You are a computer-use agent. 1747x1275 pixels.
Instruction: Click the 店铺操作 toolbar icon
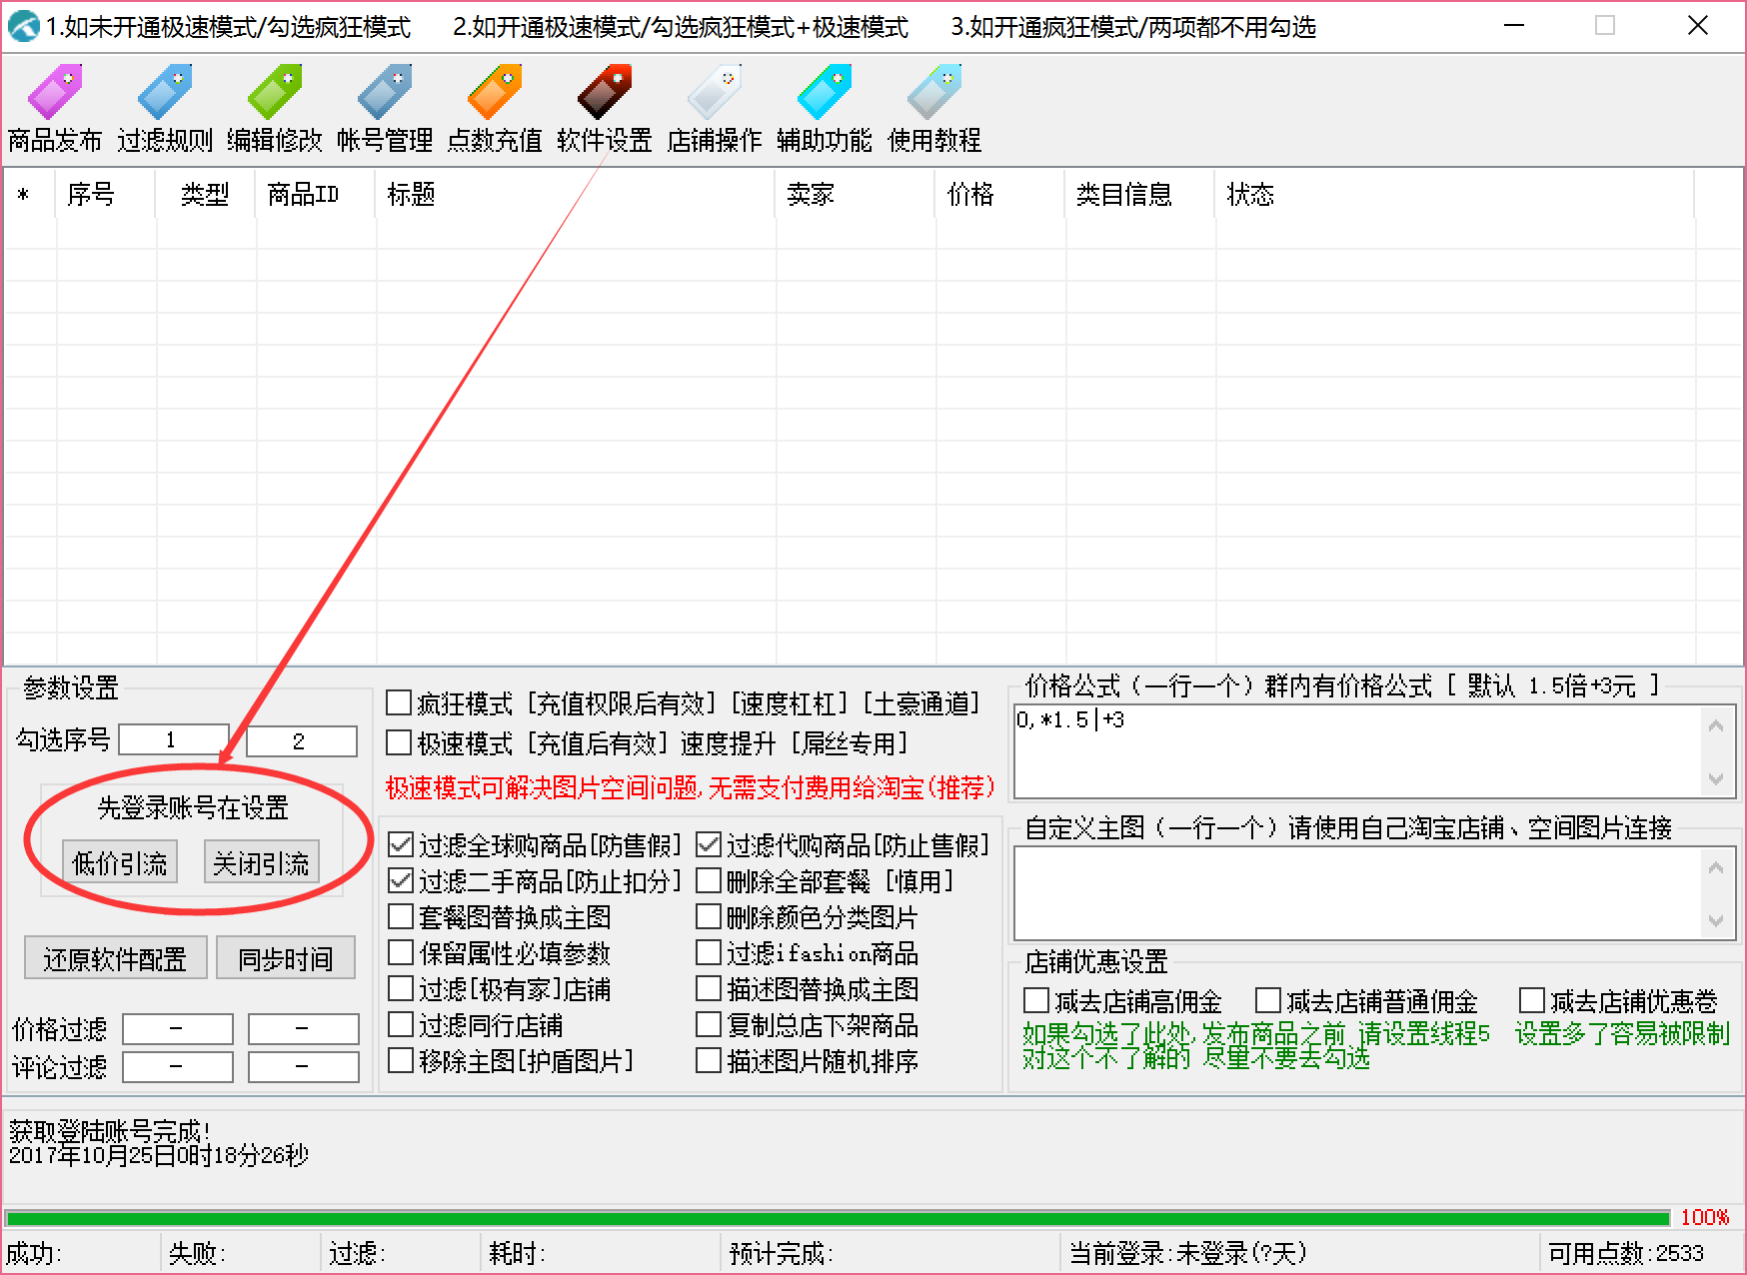(x=715, y=93)
